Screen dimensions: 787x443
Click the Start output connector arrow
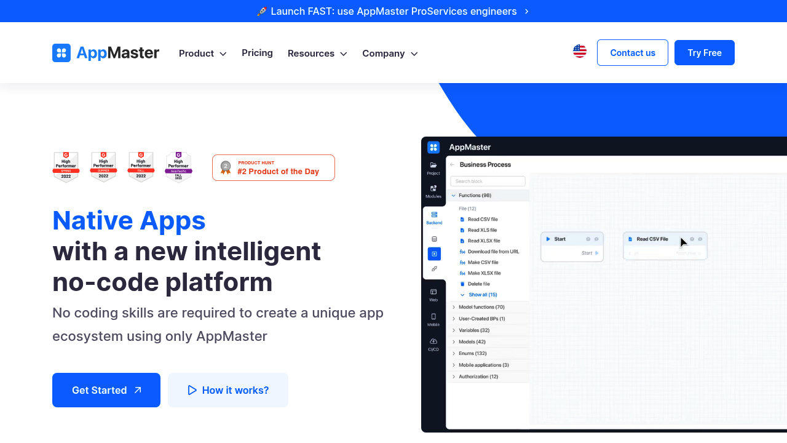click(596, 253)
